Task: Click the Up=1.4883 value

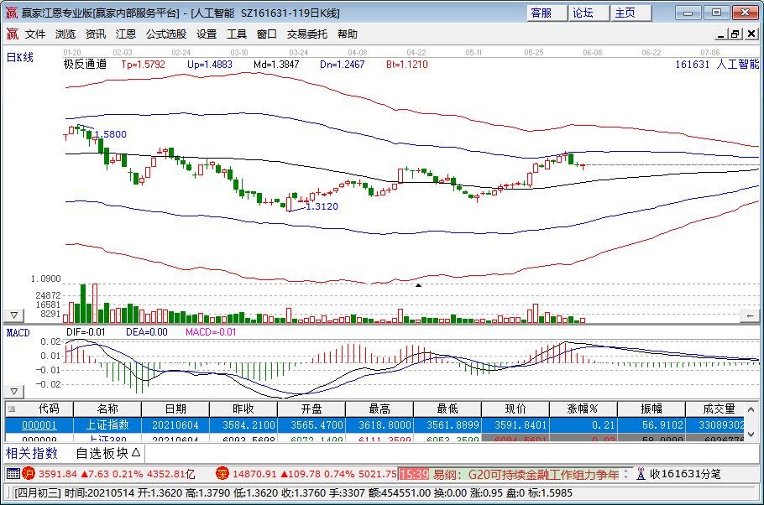Action: [210, 65]
